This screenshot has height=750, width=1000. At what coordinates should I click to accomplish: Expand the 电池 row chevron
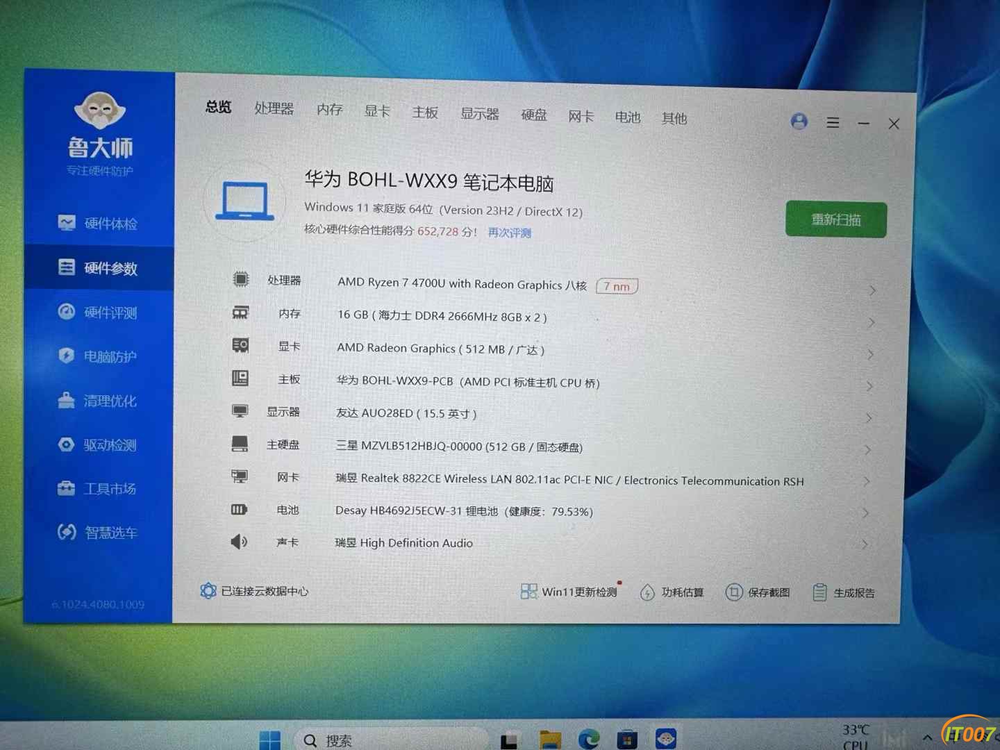[x=866, y=513]
